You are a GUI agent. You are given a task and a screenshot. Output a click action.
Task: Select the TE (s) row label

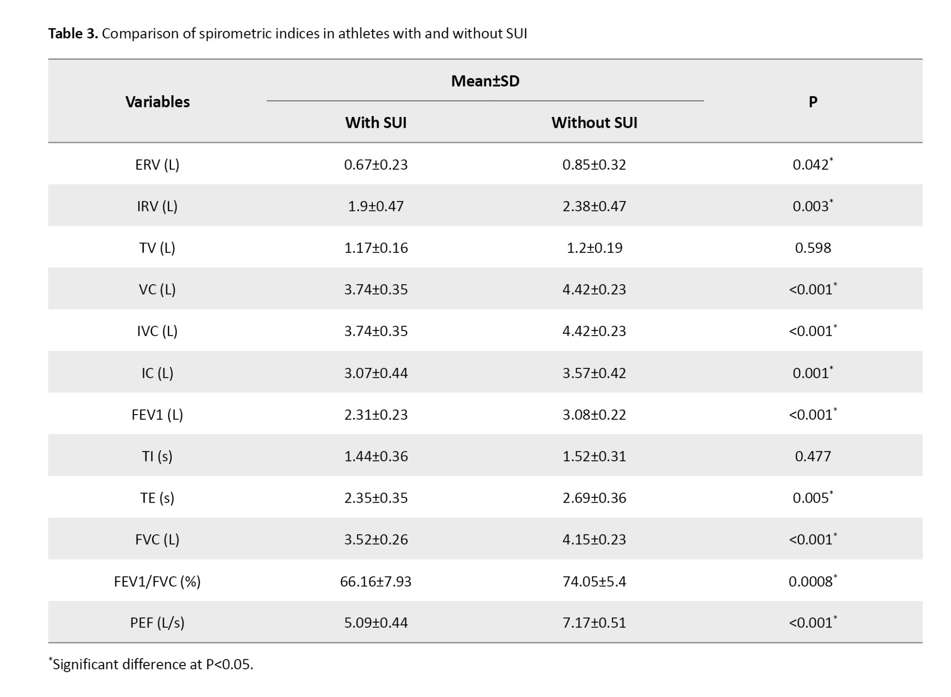pyautogui.click(x=157, y=498)
